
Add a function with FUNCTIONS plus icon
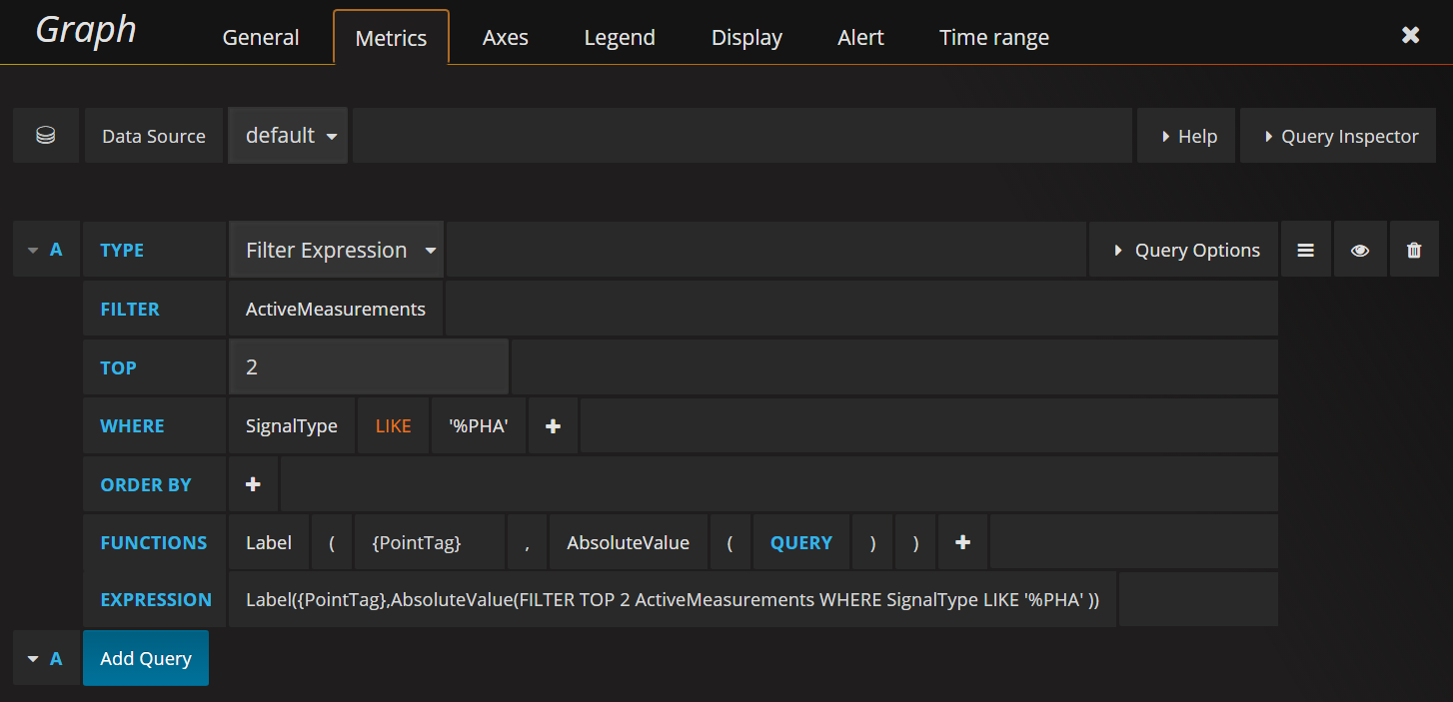[962, 542]
